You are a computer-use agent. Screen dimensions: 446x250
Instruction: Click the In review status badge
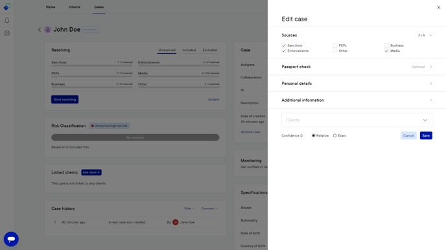91,30
